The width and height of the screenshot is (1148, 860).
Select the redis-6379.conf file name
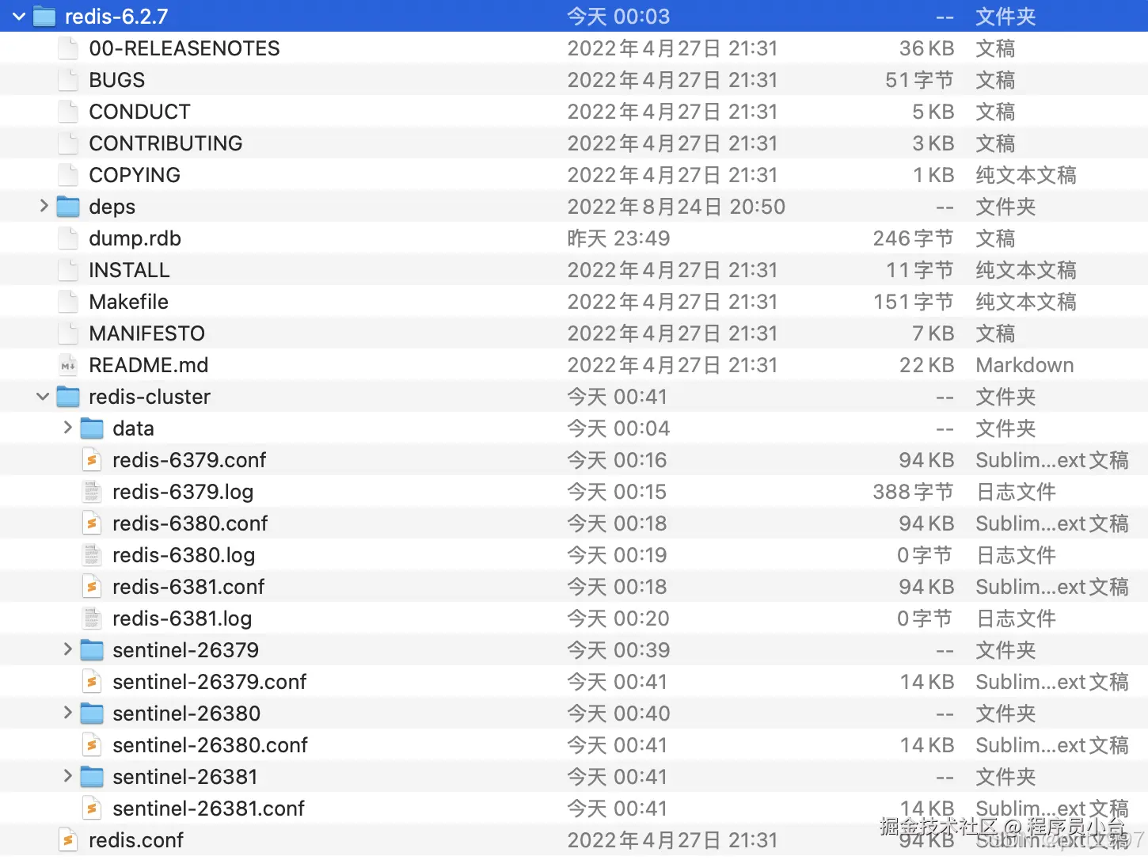click(x=190, y=460)
